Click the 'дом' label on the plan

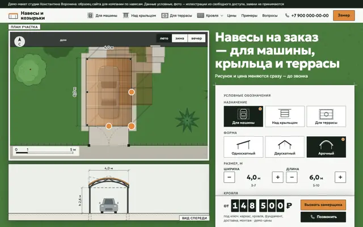[x=63, y=40]
